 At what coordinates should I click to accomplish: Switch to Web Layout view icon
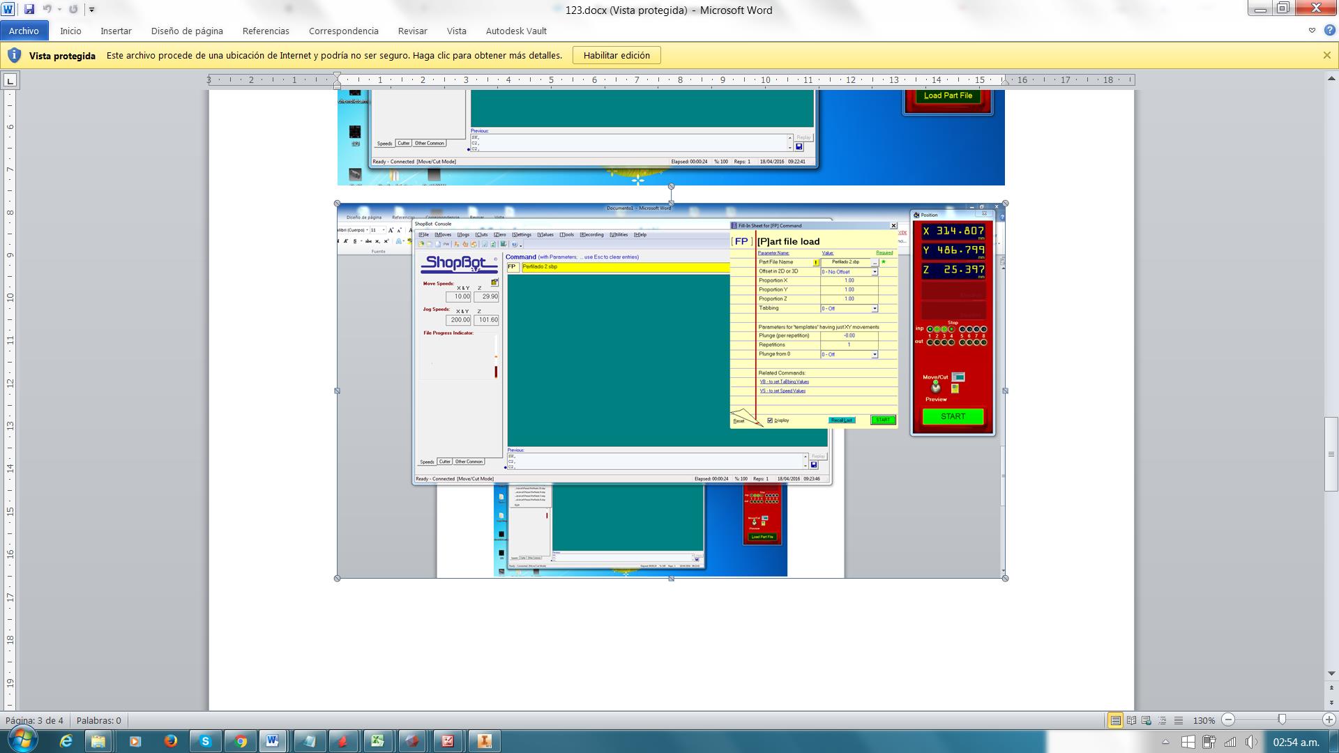point(1147,720)
